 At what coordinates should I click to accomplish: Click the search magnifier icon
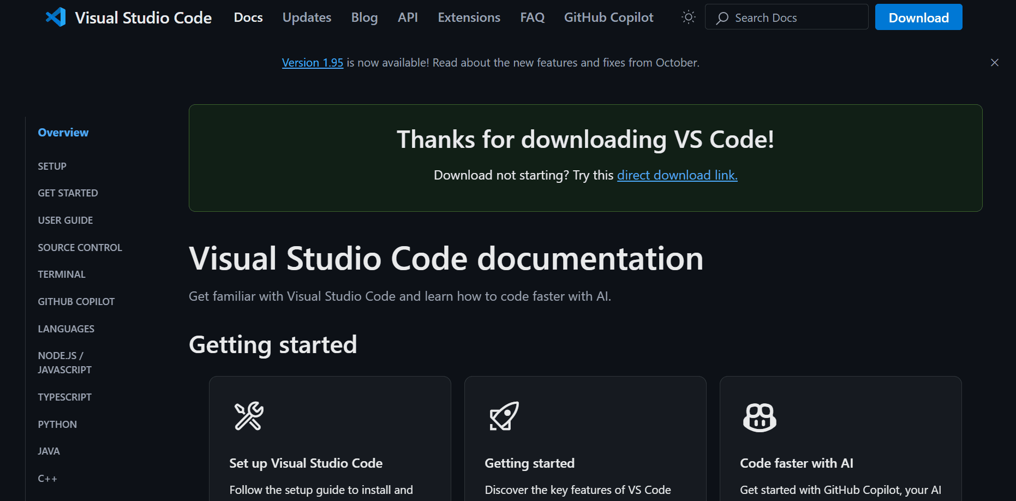pyautogui.click(x=722, y=18)
